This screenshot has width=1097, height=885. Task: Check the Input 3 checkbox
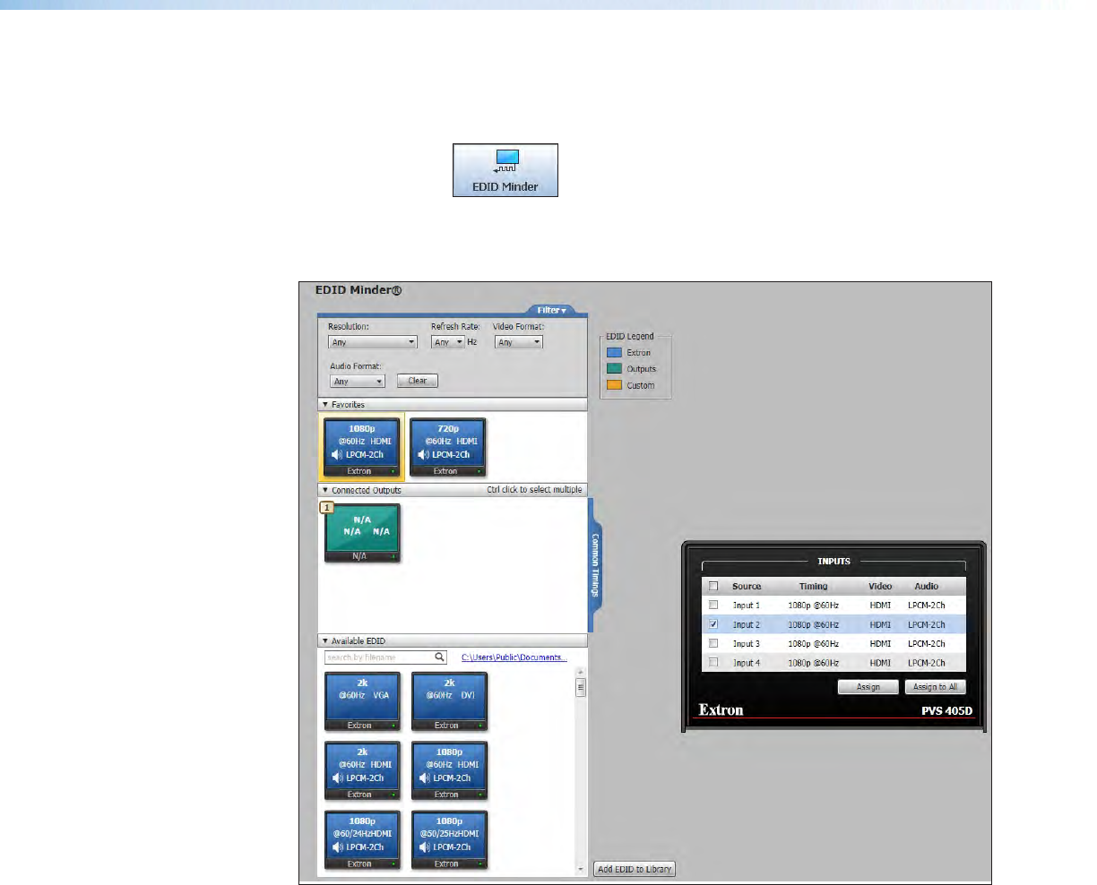(x=714, y=643)
